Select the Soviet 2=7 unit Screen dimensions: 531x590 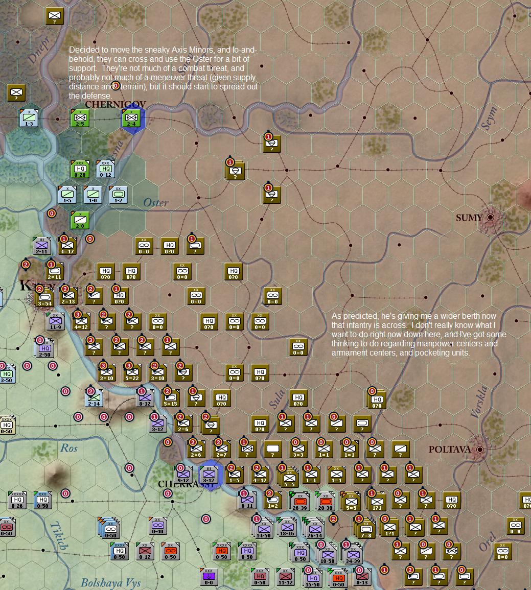point(222,450)
